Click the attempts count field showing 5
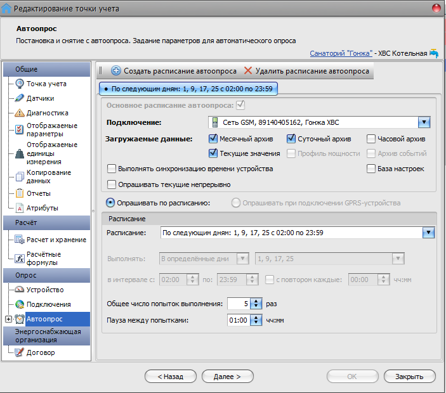The image size is (446, 393). (x=239, y=304)
